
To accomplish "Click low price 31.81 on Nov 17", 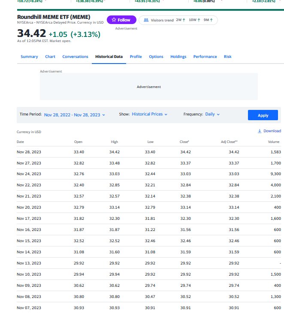I will [x=150, y=219].
